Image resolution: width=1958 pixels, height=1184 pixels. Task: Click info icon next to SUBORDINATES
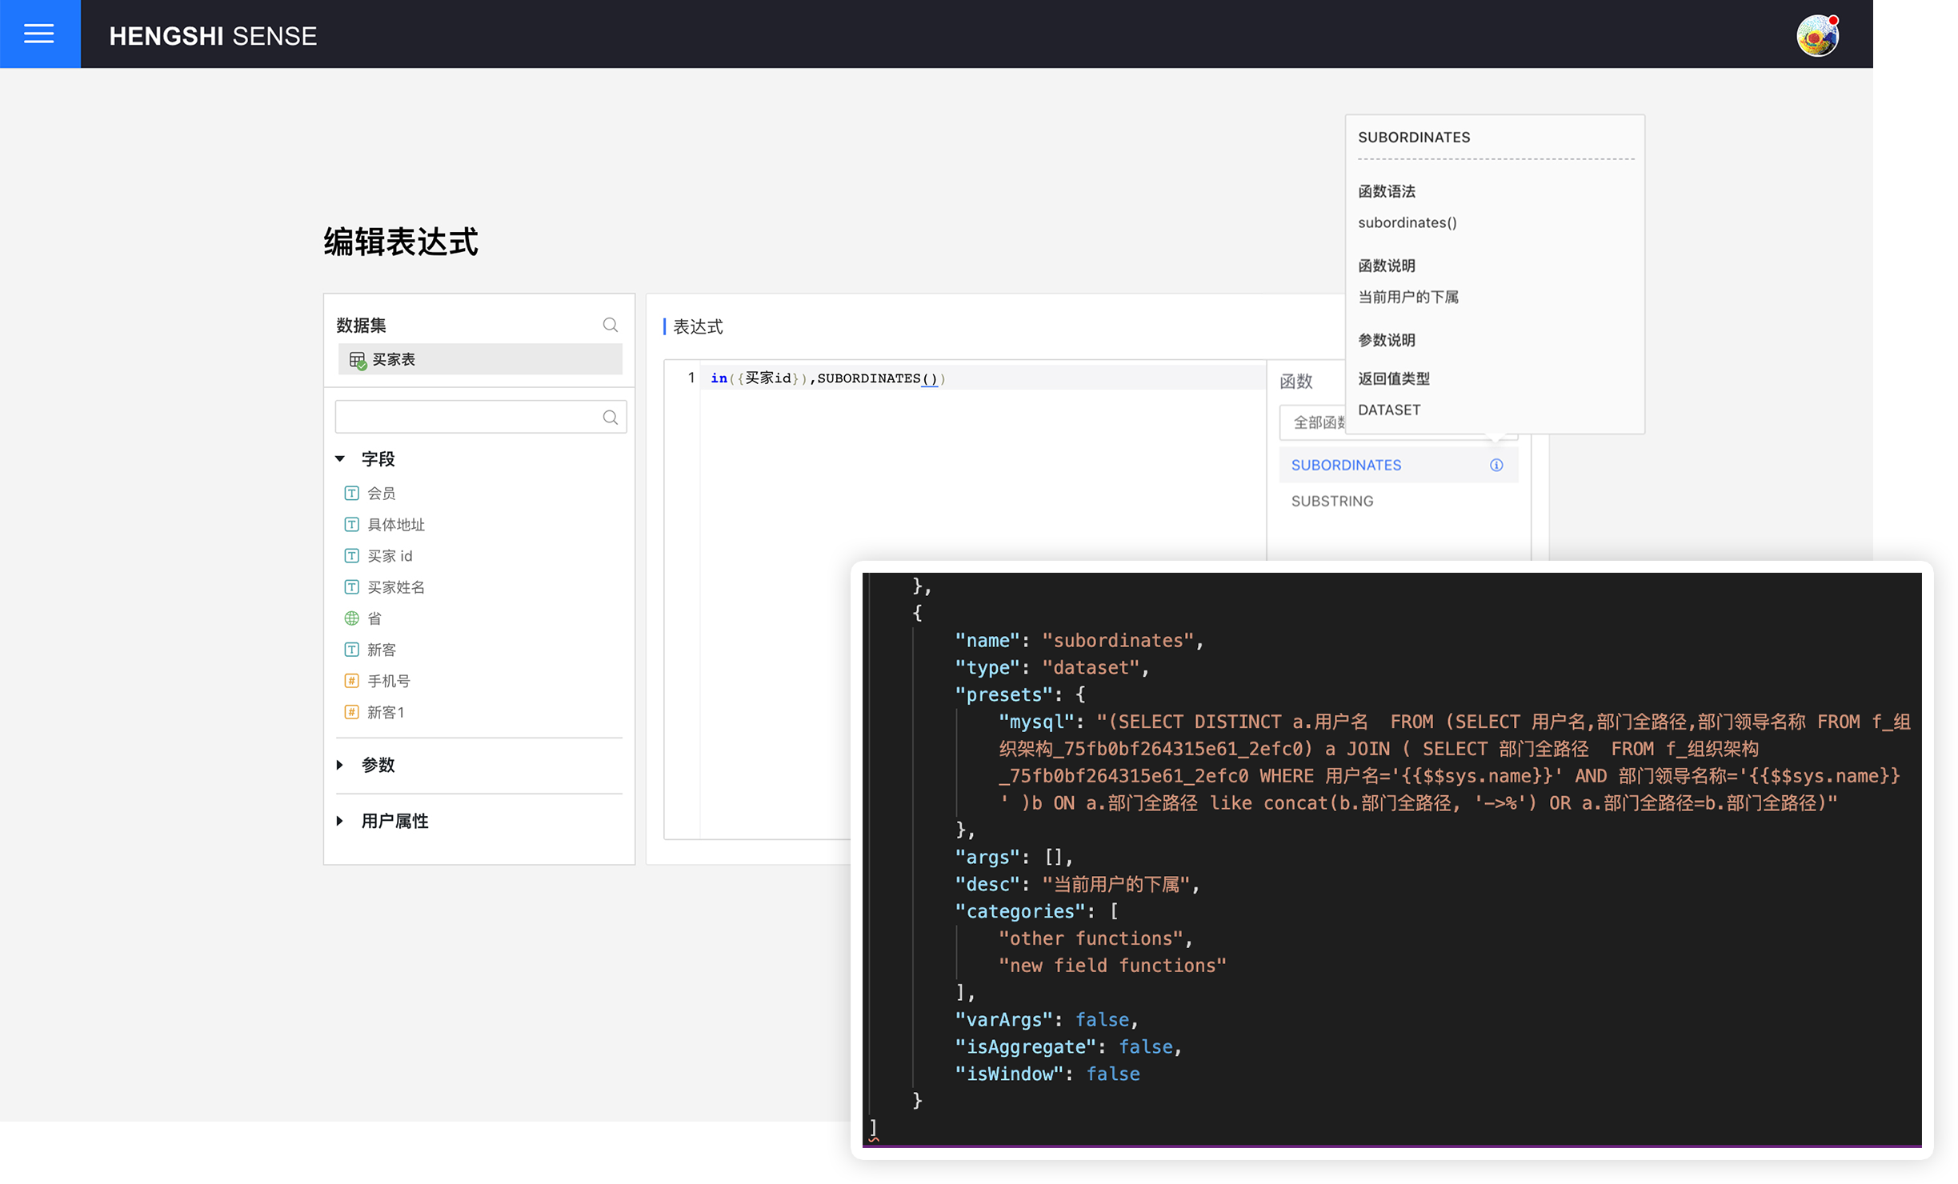(x=1496, y=465)
